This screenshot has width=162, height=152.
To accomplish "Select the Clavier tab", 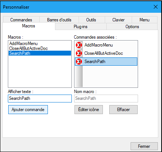I will [118, 20].
